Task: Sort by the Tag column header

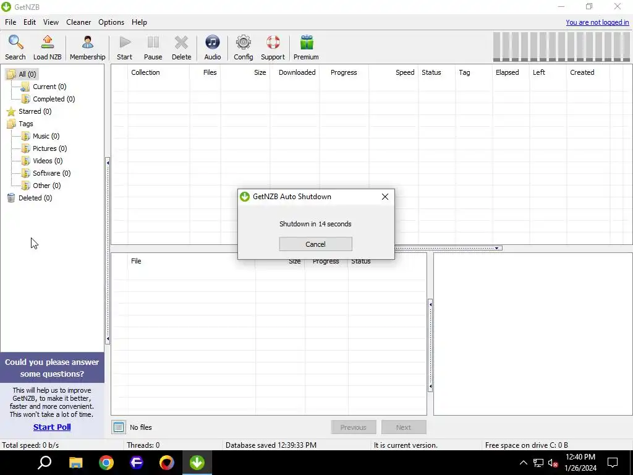Action: (x=474, y=73)
